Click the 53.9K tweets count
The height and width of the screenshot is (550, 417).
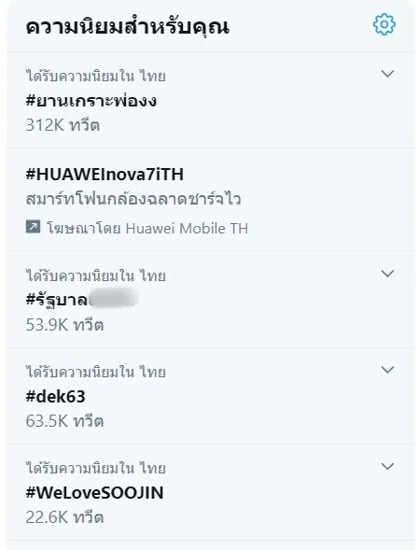coord(64,324)
